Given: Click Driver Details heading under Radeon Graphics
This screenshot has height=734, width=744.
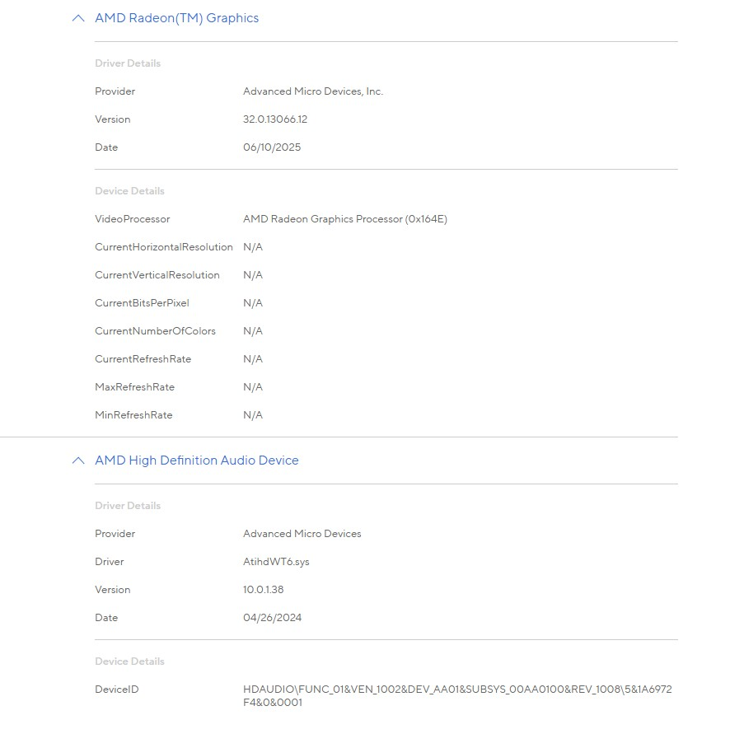Looking at the screenshot, I should [128, 63].
